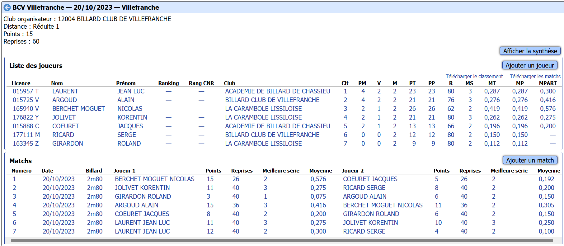
Task: Click LAURENT JEAN LUC in match 7
Action: [x=142, y=231]
